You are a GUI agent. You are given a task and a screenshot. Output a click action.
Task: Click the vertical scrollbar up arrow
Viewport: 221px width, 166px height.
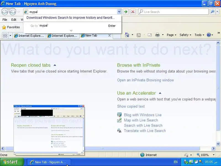click(x=218, y=43)
